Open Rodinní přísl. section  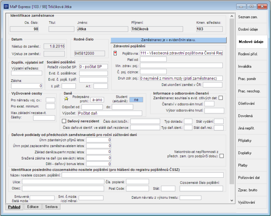coord(252,54)
